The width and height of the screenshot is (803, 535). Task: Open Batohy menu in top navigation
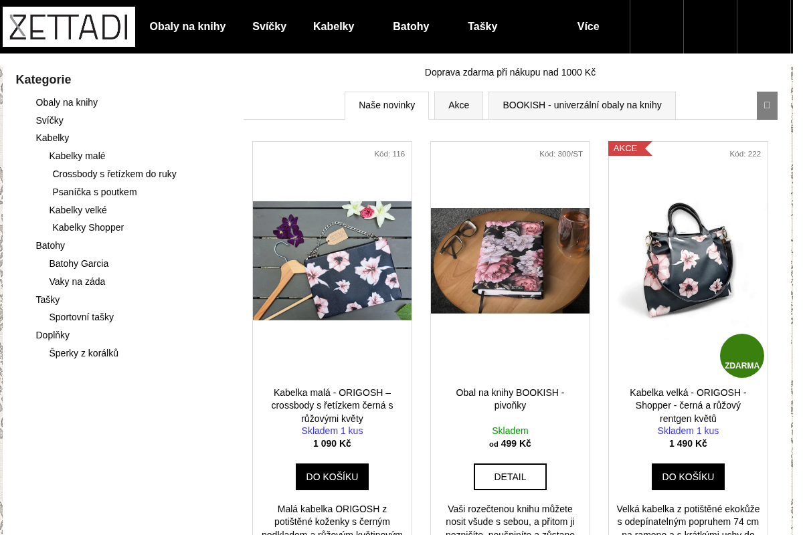click(x=411, y=27)
